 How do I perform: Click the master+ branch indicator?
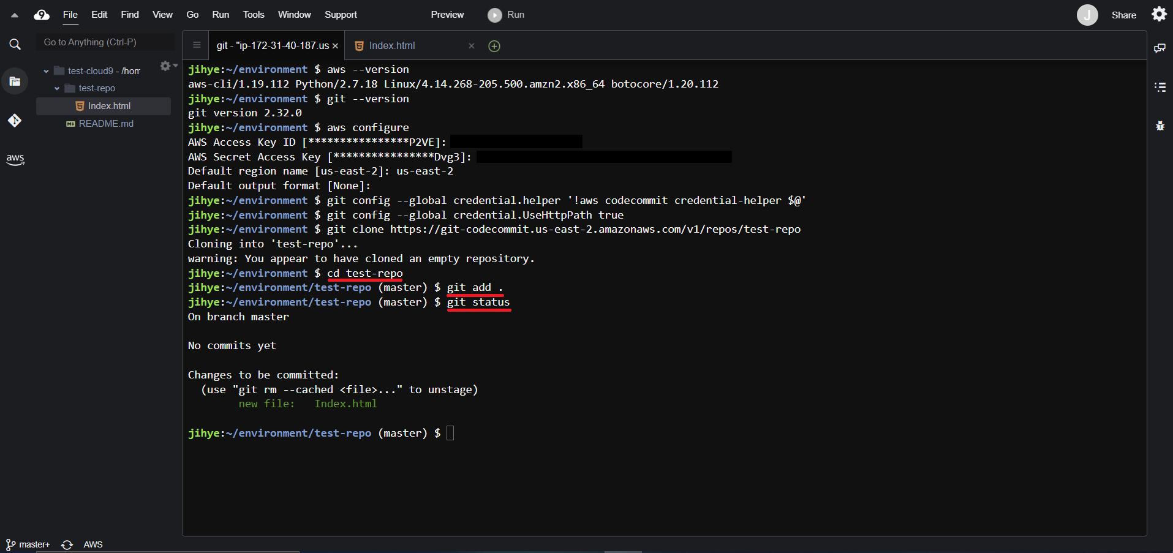point(28,544)
